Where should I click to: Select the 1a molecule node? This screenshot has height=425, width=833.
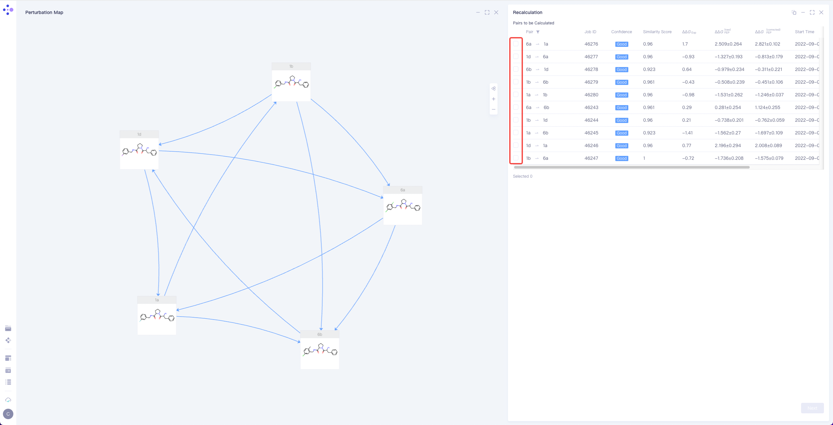[157, 316]
